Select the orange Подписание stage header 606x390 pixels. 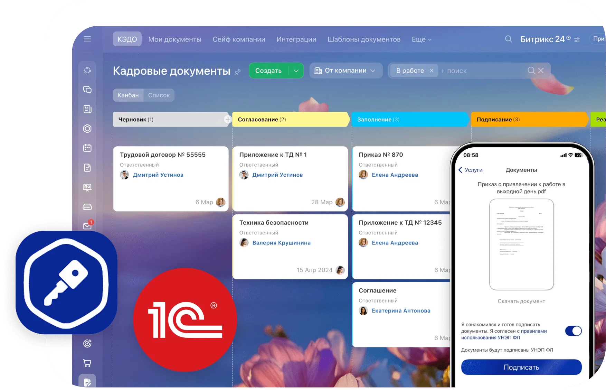click(529, 120)
